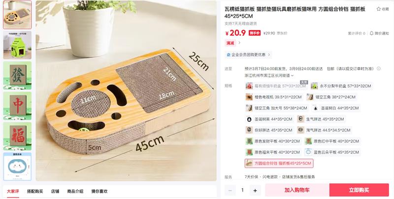Expand 企业会员团购更优惠 arrow
The width and height of the screenshot is (394, 199).
[x=269, y=55]
